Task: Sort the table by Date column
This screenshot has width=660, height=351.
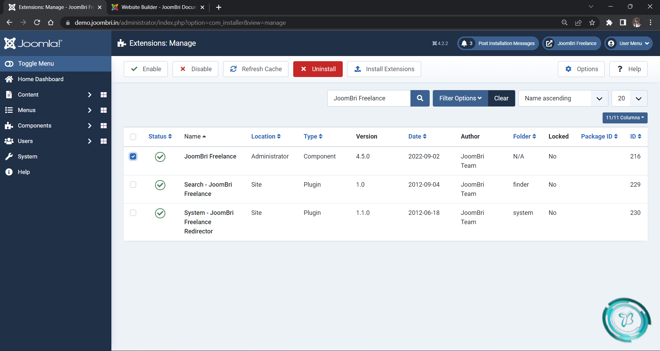Action: 417,136
